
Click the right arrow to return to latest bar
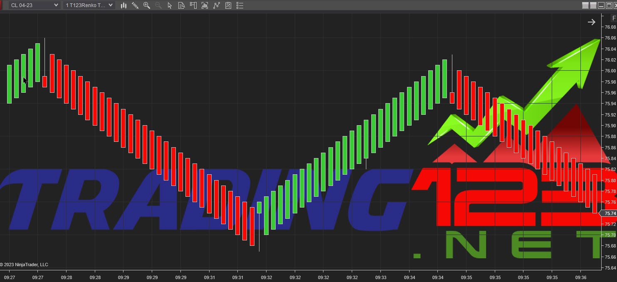tap(591, 22)
